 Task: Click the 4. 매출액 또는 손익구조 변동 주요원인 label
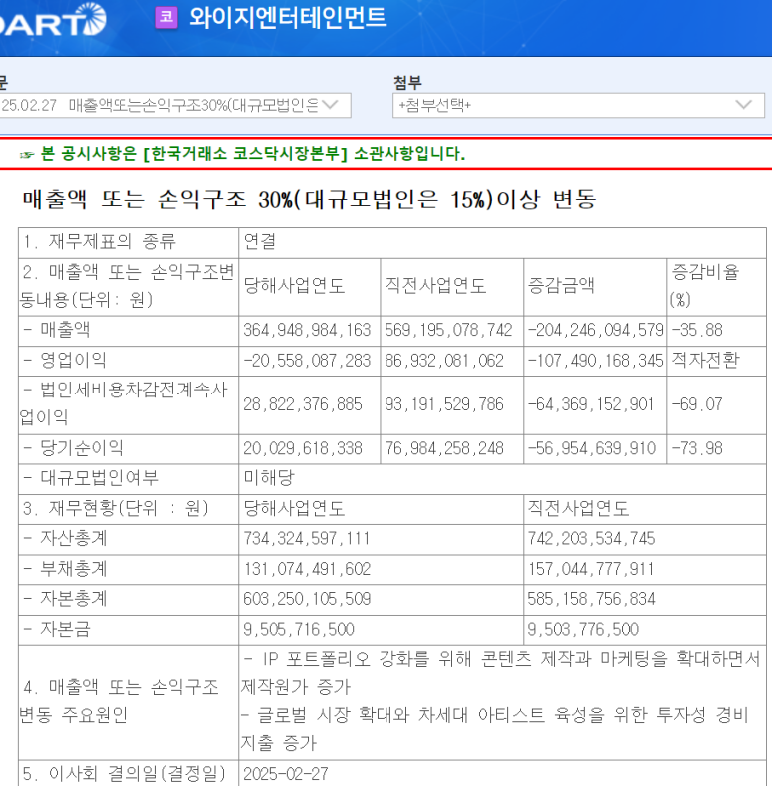pyautogui.click(x=119, y=701)
